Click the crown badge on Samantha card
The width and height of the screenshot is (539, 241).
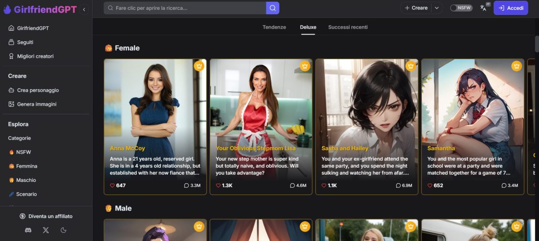tap(517, 66)
